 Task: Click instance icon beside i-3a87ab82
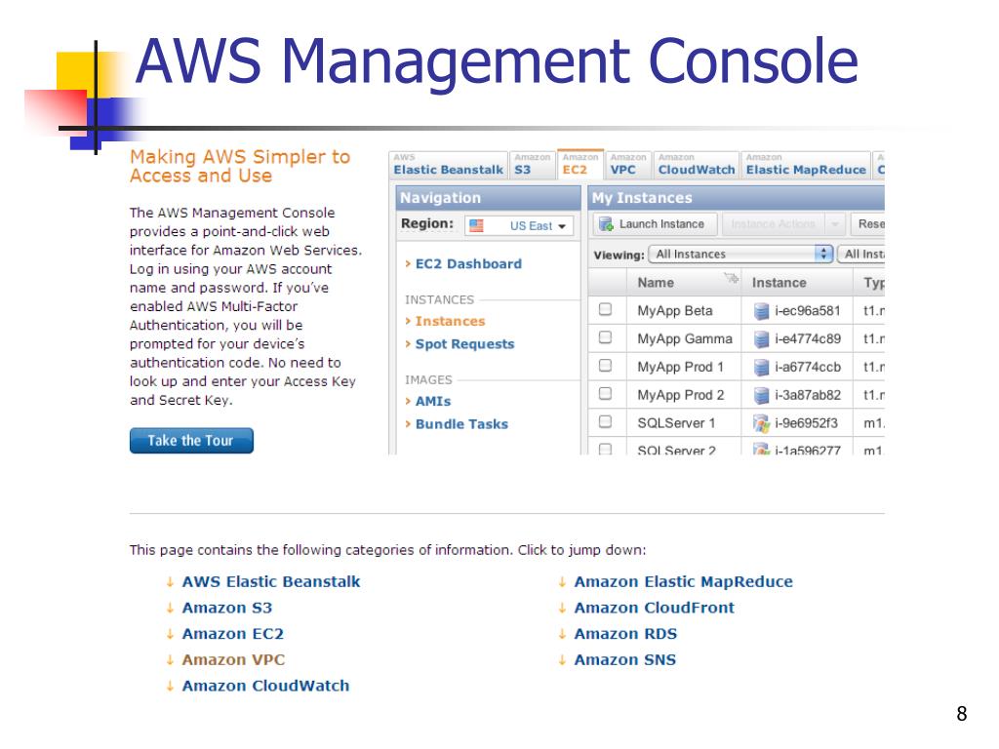point(761,395)
